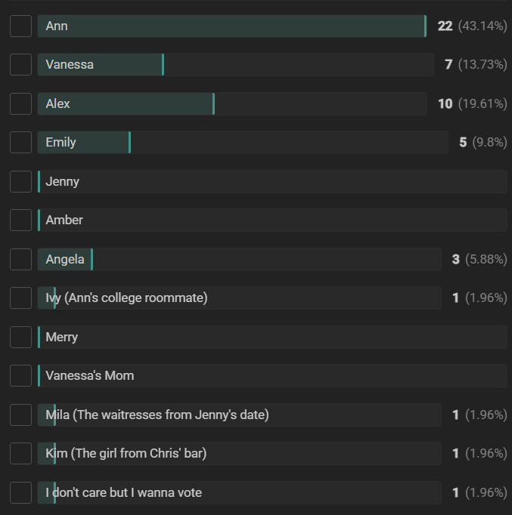The height and width of the screenshot is (515, 512).
Task: Tick the Merry checkbox
Action: (x=20, y=337)
